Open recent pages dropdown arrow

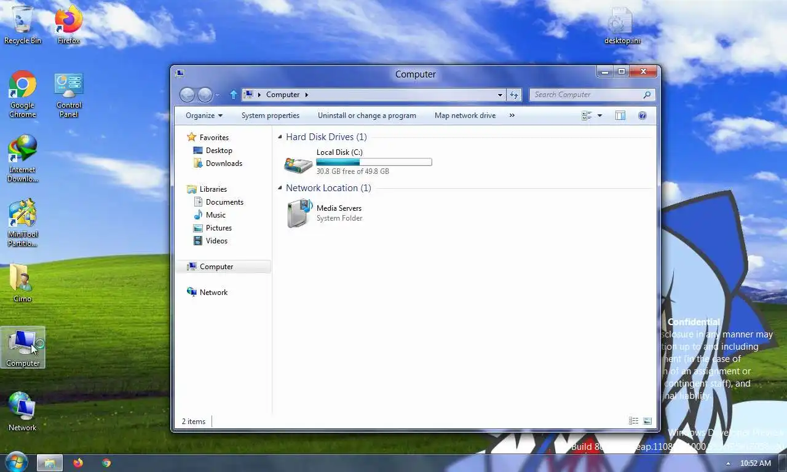click(217, 95)
